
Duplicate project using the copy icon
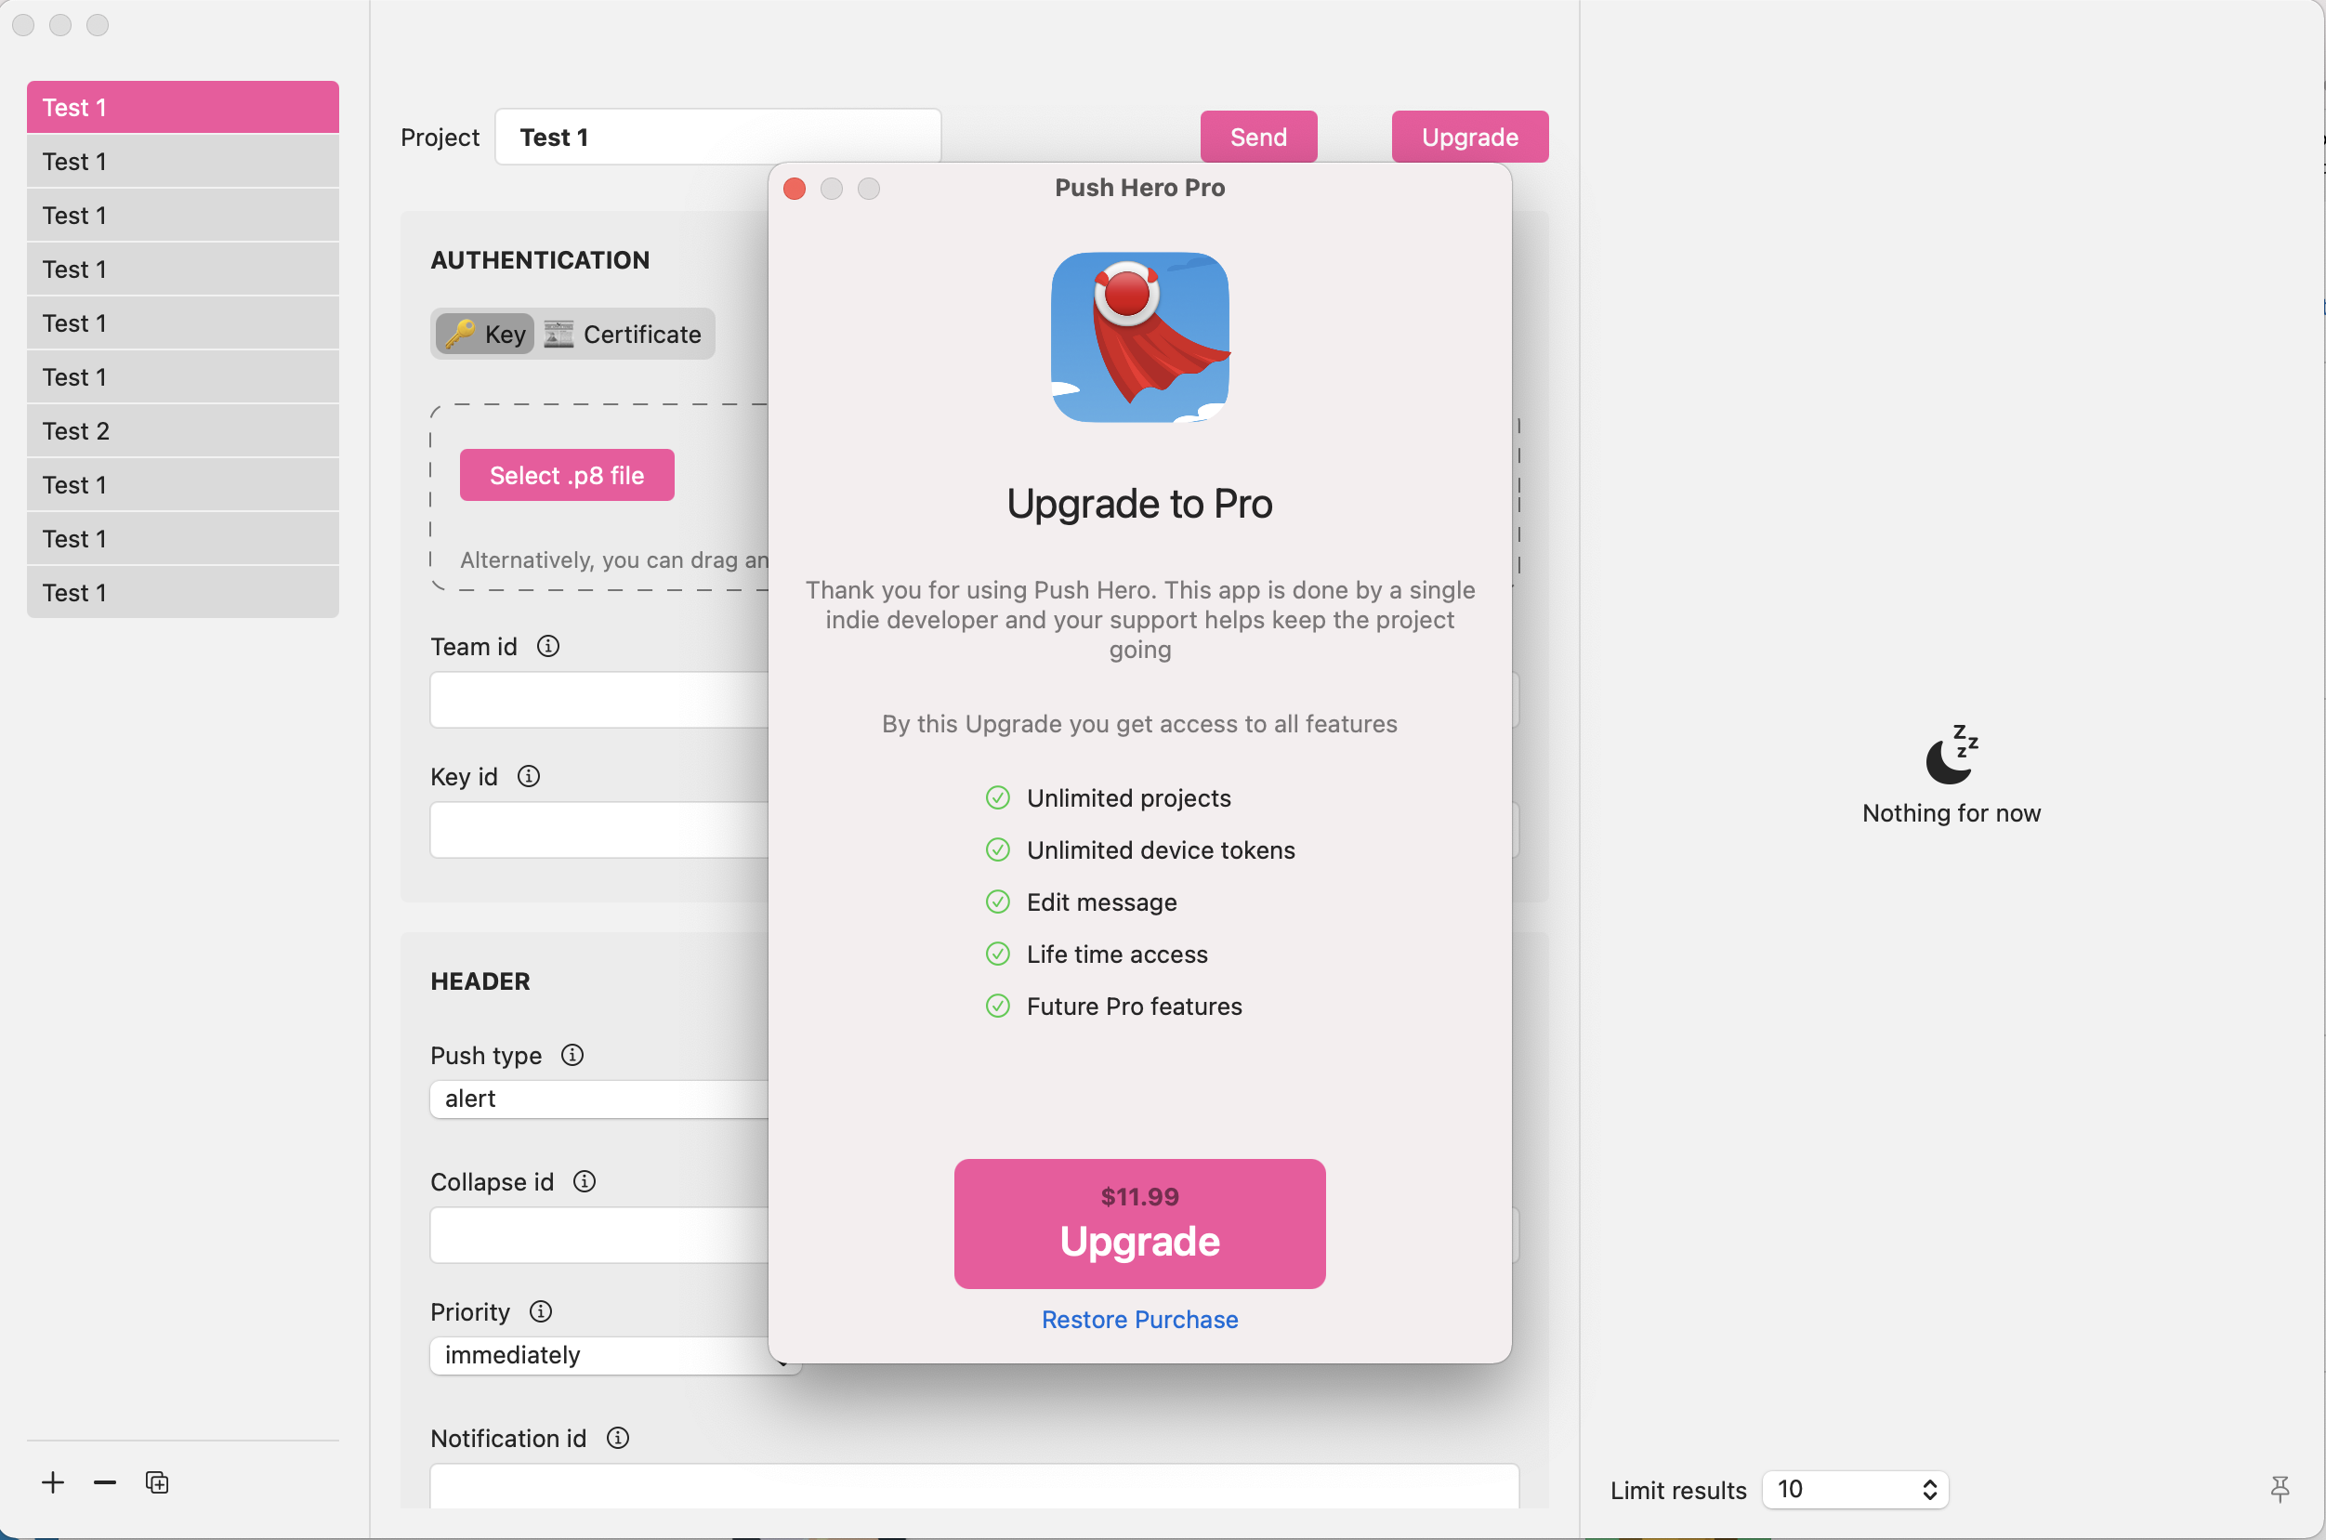(157, 1482)
